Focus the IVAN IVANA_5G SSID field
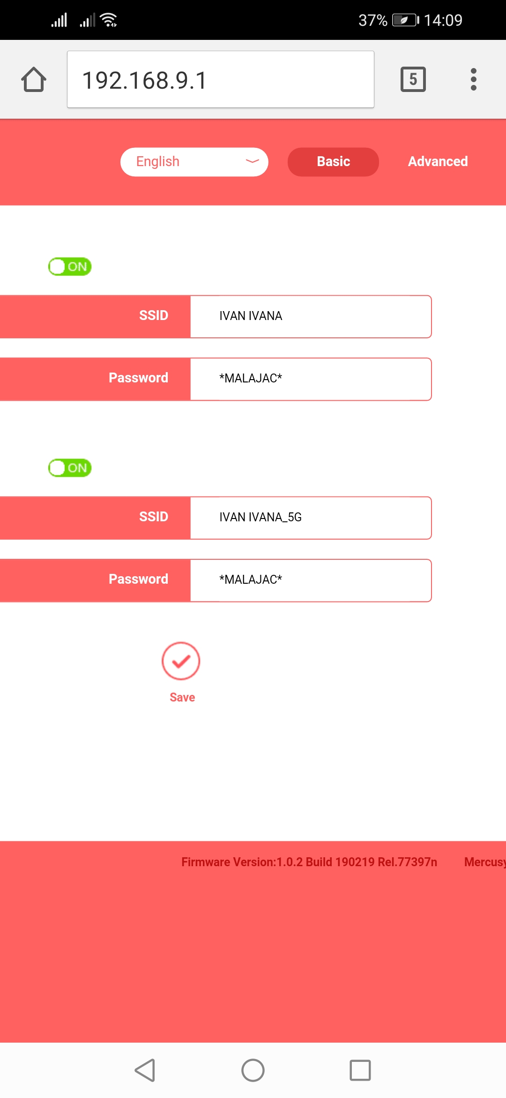This screenshot has height=1098, width=506. pyautogui.click(x=310, y=518)
